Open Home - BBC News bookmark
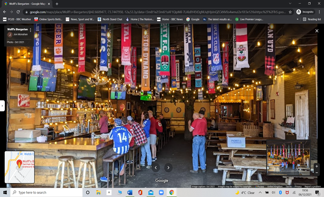This screenshot has width=324, height=197. pos(170,19)
